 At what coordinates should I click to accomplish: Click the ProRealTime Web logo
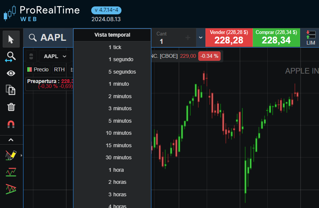pyautogui.click(x=42, y=13)
